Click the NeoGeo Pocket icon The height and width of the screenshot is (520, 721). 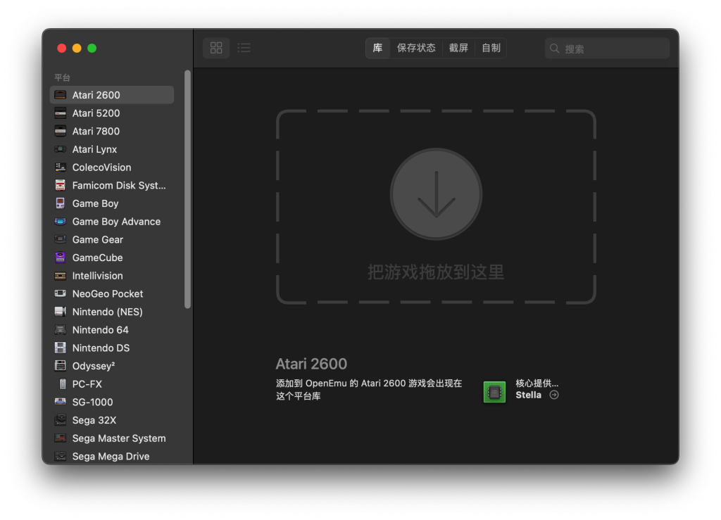(x=61, y=293)
